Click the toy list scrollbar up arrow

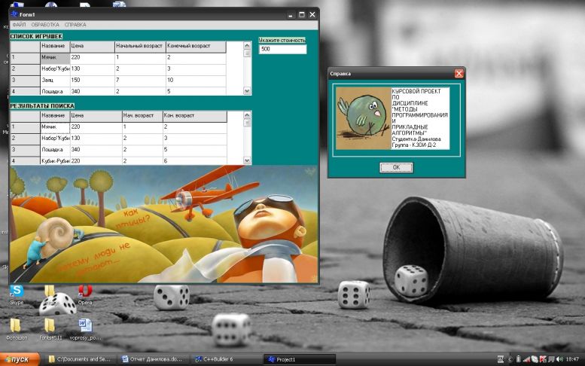click(x=247, y=45)
